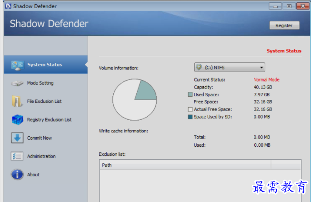Click the Shadow Defender title bar app icon

pyautogui.click(x=8, y=6)
